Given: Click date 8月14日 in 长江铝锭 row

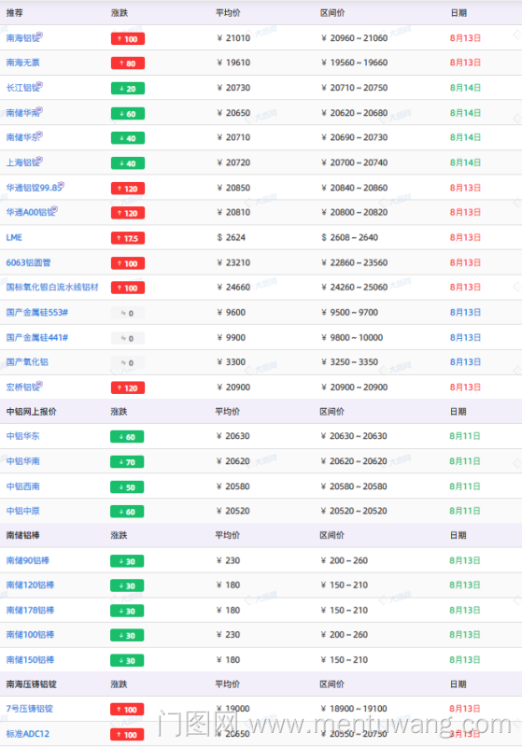Looking at the screenshot, I should (x=465, y=88).
